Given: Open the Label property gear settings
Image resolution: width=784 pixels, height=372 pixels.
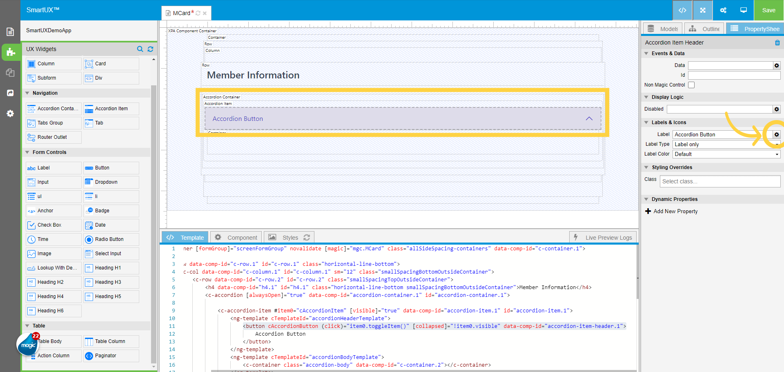Looking at the screenshot, I should pos(777,134).
